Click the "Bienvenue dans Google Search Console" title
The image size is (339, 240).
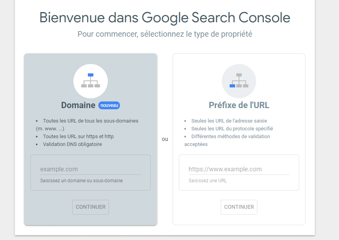[165, 18]
